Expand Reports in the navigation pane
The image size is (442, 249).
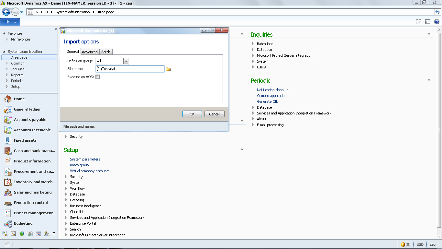pos(7,75)
